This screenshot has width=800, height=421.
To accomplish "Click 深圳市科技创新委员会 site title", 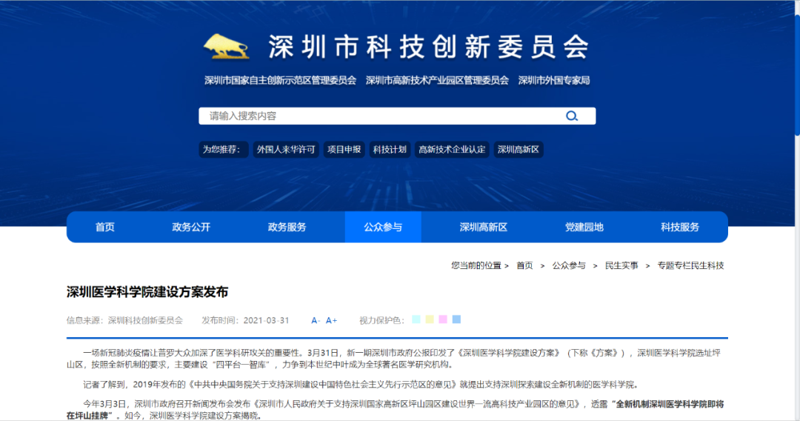I will 429,47.
